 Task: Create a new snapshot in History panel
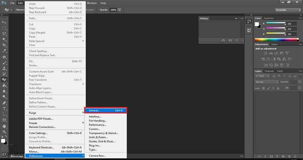[x=230, y=41]
